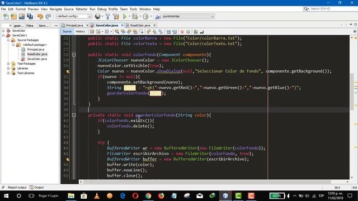Select the History view button
This screenshot has width=358, height=201.
(x=80, y=31)
